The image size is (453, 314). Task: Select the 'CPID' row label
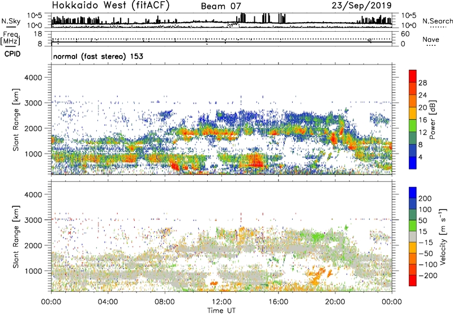pyautogui.click(x=12, y=54)
